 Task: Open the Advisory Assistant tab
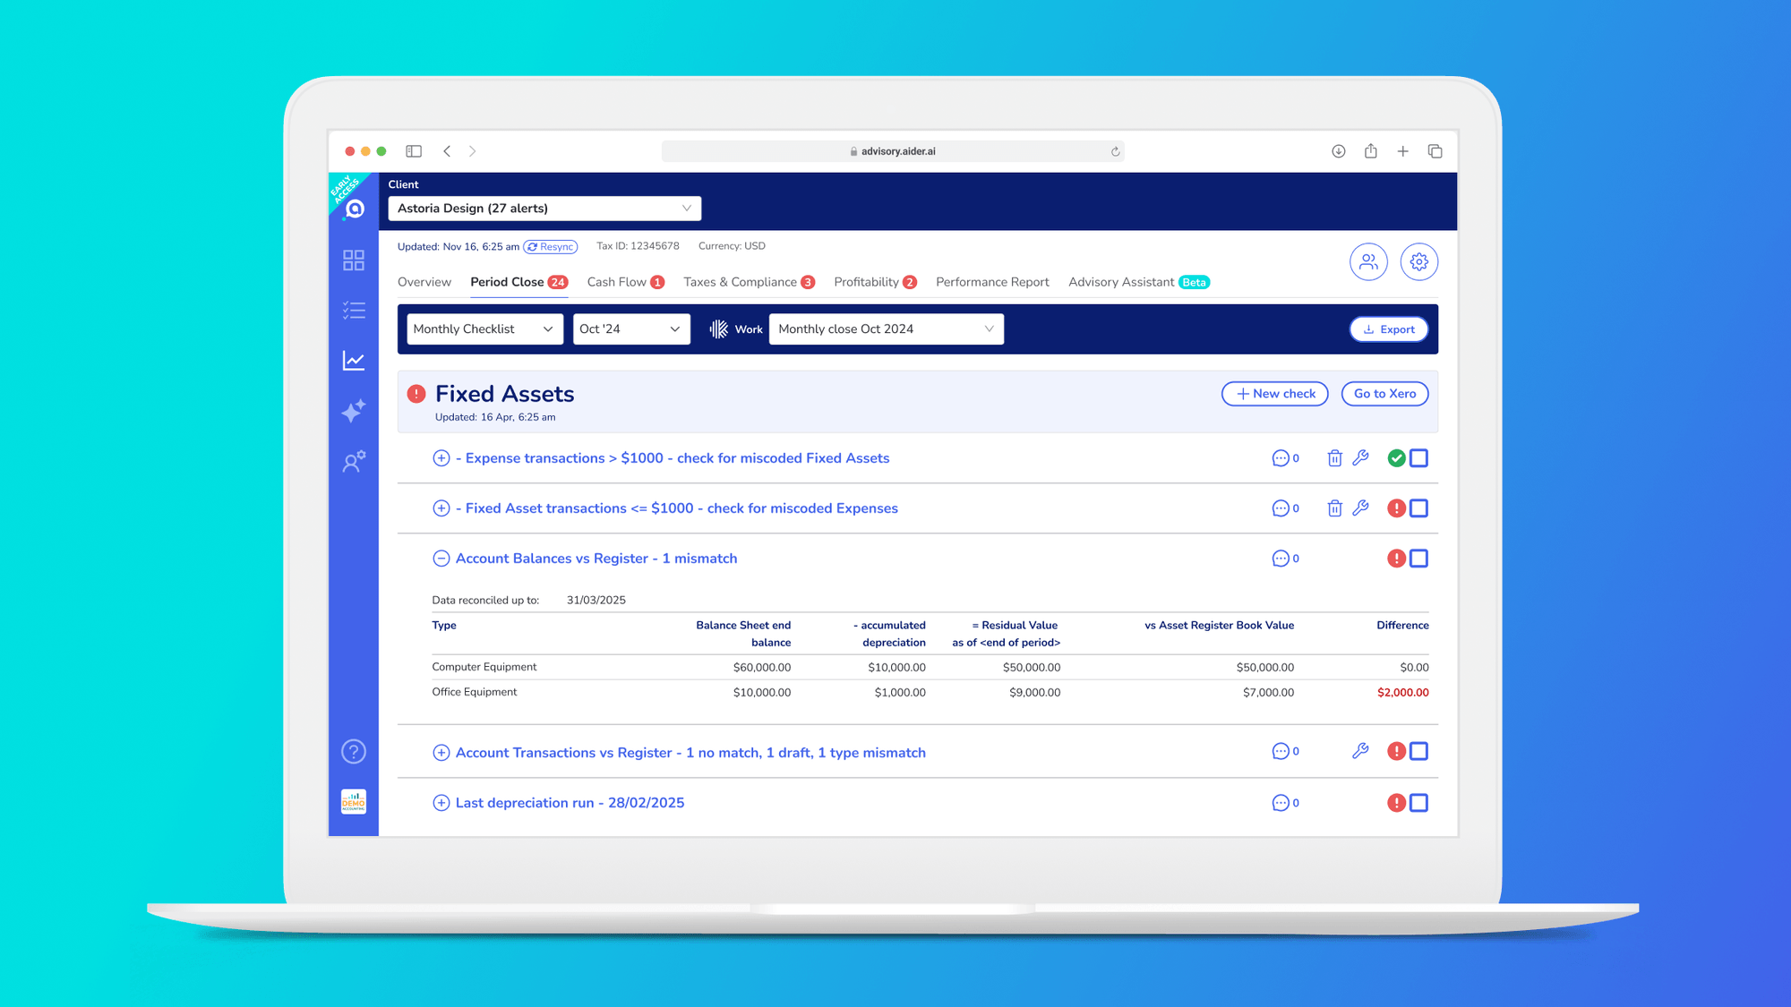coord(1138,282)
